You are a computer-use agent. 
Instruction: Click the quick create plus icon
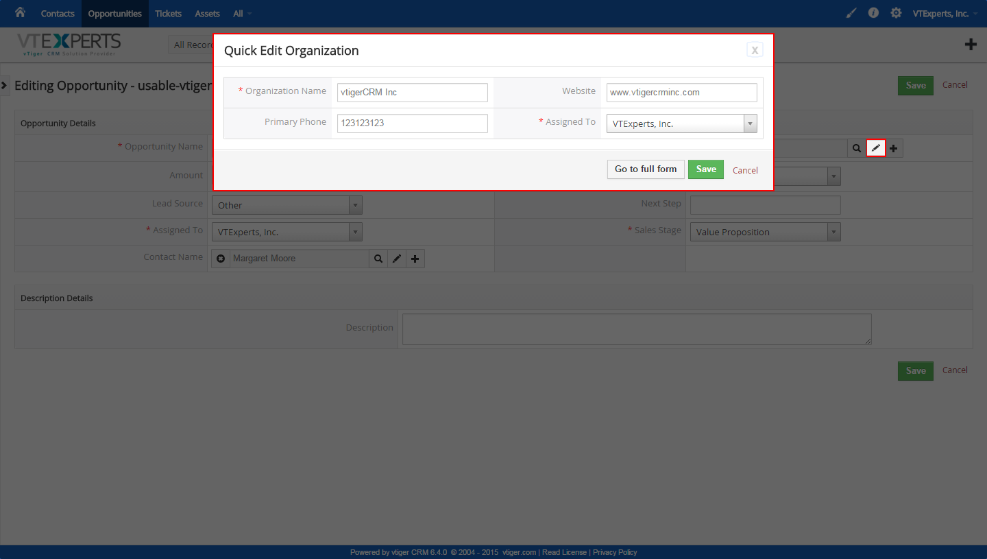point(971,45)
